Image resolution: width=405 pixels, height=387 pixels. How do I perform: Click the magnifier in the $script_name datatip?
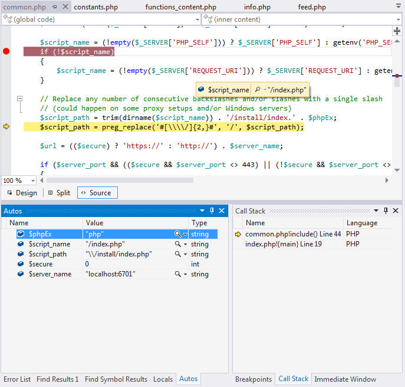[x=257, y=89]
